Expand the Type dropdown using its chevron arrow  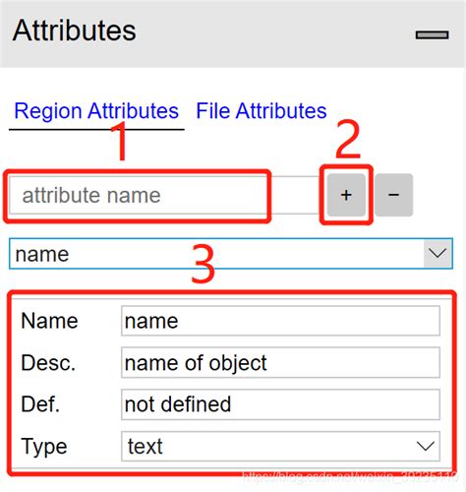426,447
